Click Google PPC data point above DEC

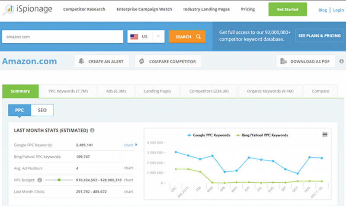(x=176, y=152)
